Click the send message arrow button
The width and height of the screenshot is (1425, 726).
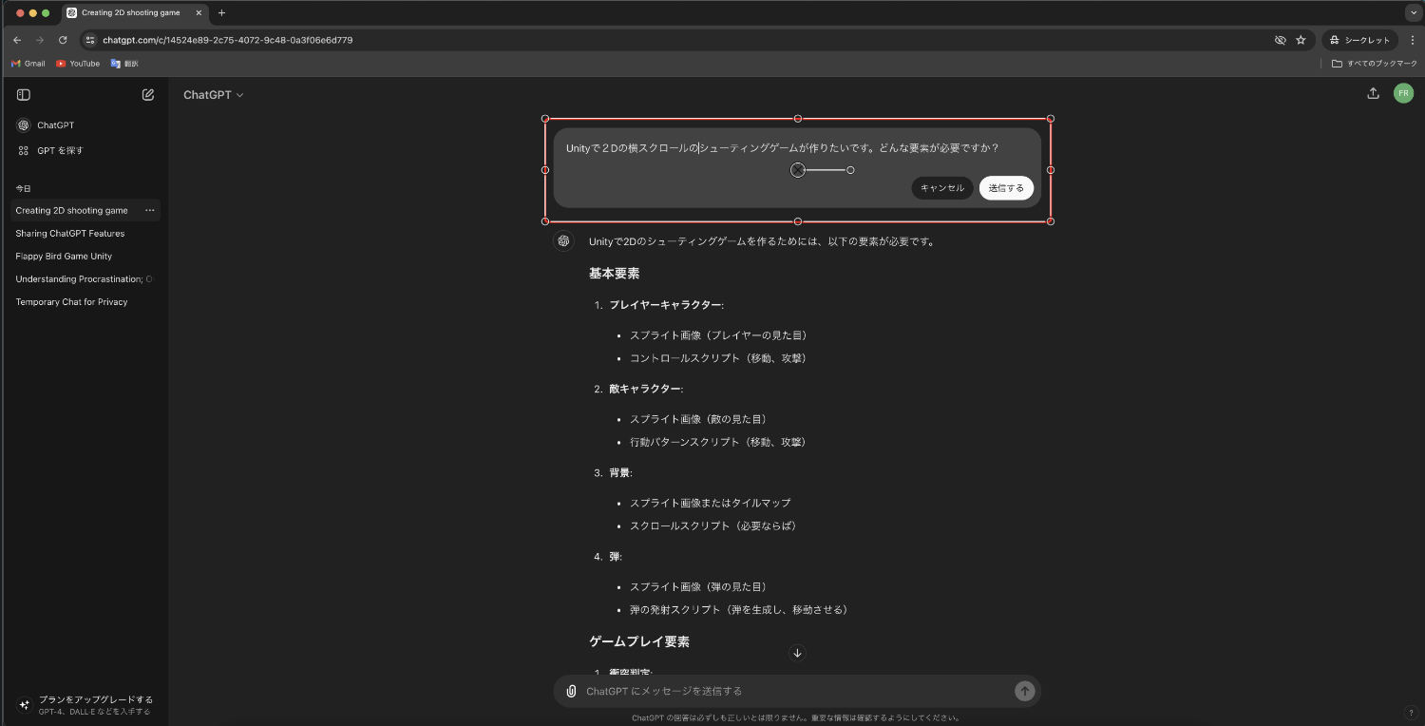point(1024,691)
